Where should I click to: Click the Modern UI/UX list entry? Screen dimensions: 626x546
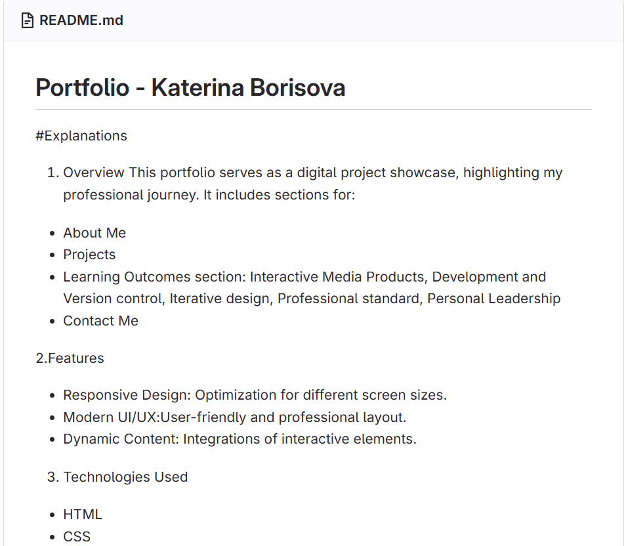tap(233, 417)
